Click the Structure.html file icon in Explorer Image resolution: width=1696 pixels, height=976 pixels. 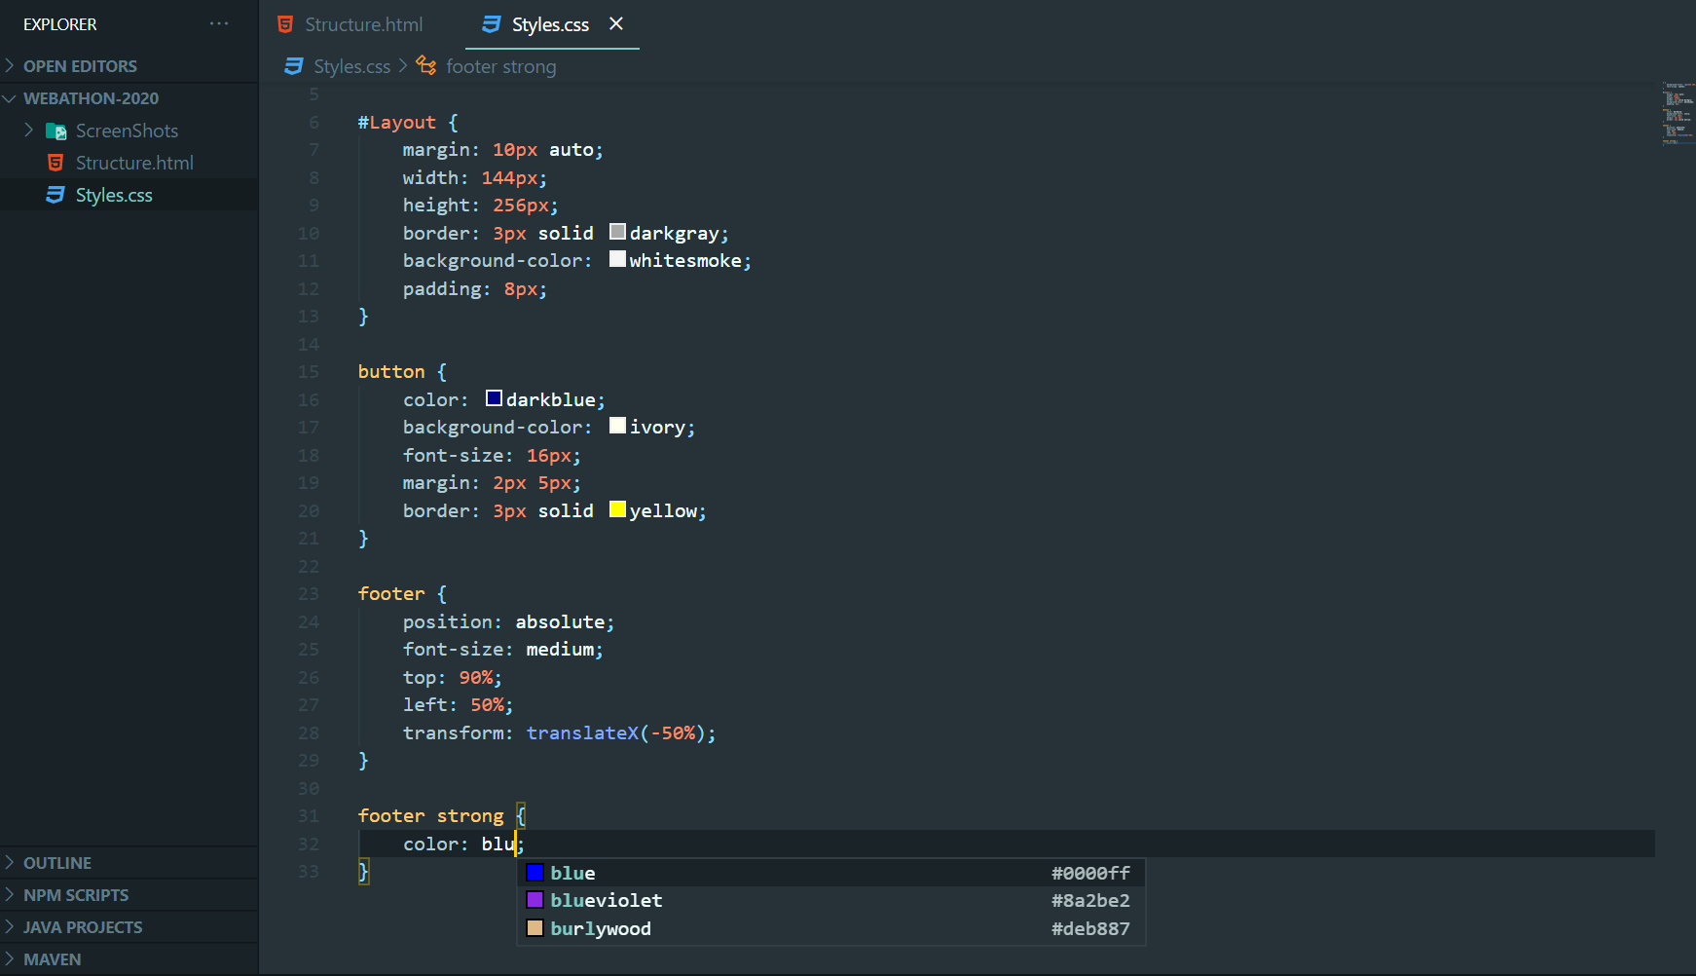click(x=55, y=163)
